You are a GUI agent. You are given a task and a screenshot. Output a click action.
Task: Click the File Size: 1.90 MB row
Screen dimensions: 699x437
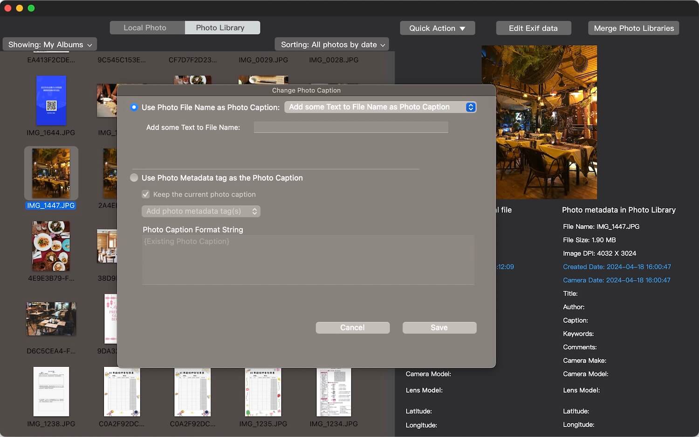point(589,240)
